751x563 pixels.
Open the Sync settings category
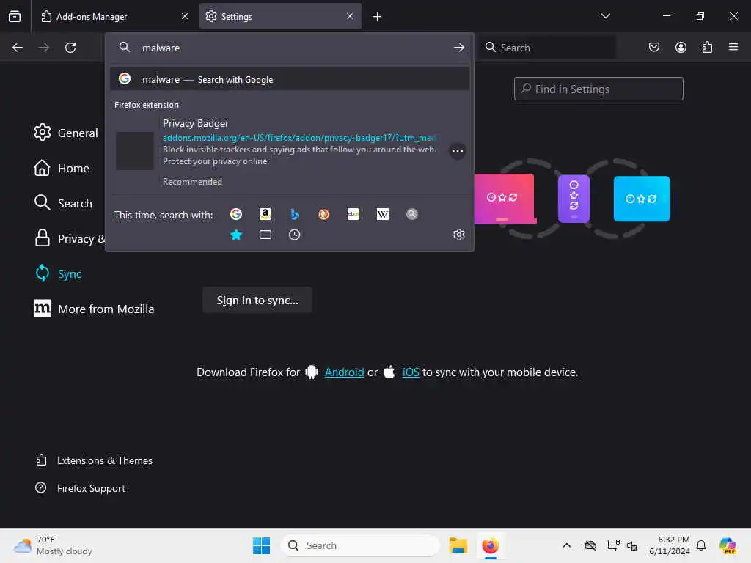click(x=58, y=273)
